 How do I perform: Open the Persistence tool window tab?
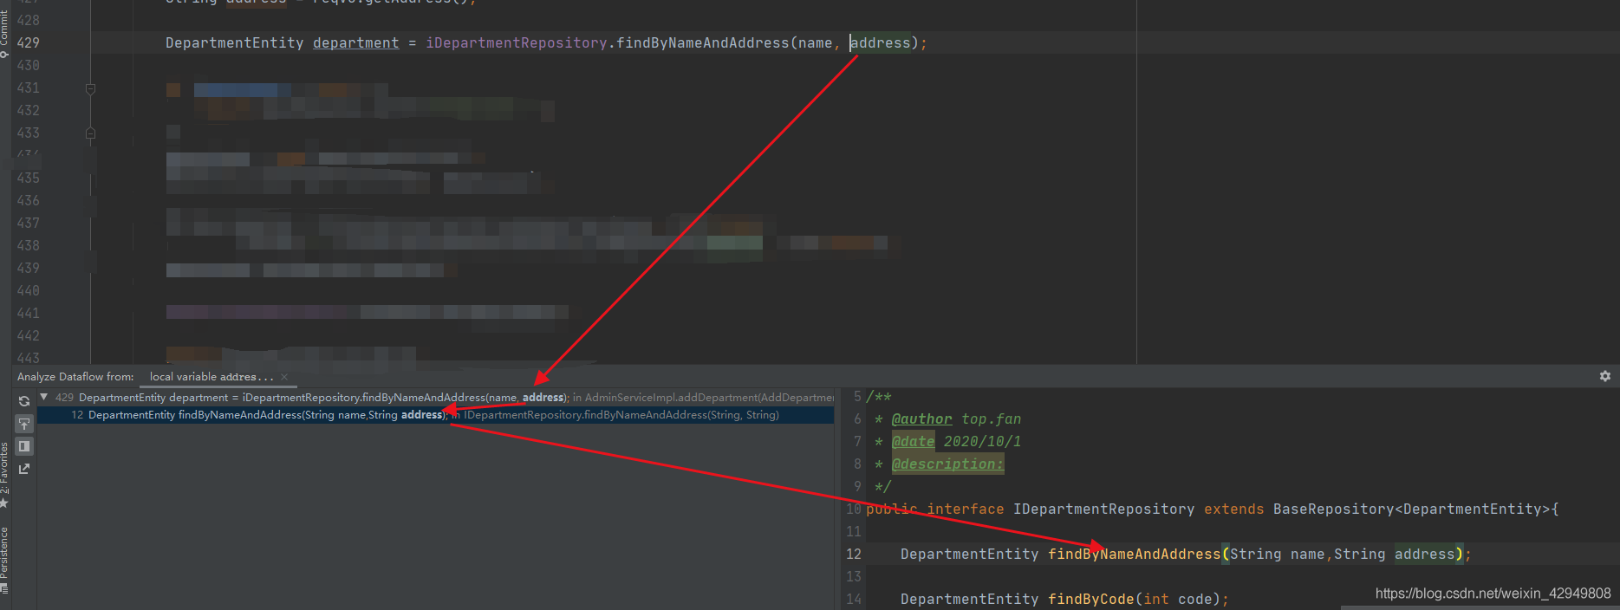4,559
